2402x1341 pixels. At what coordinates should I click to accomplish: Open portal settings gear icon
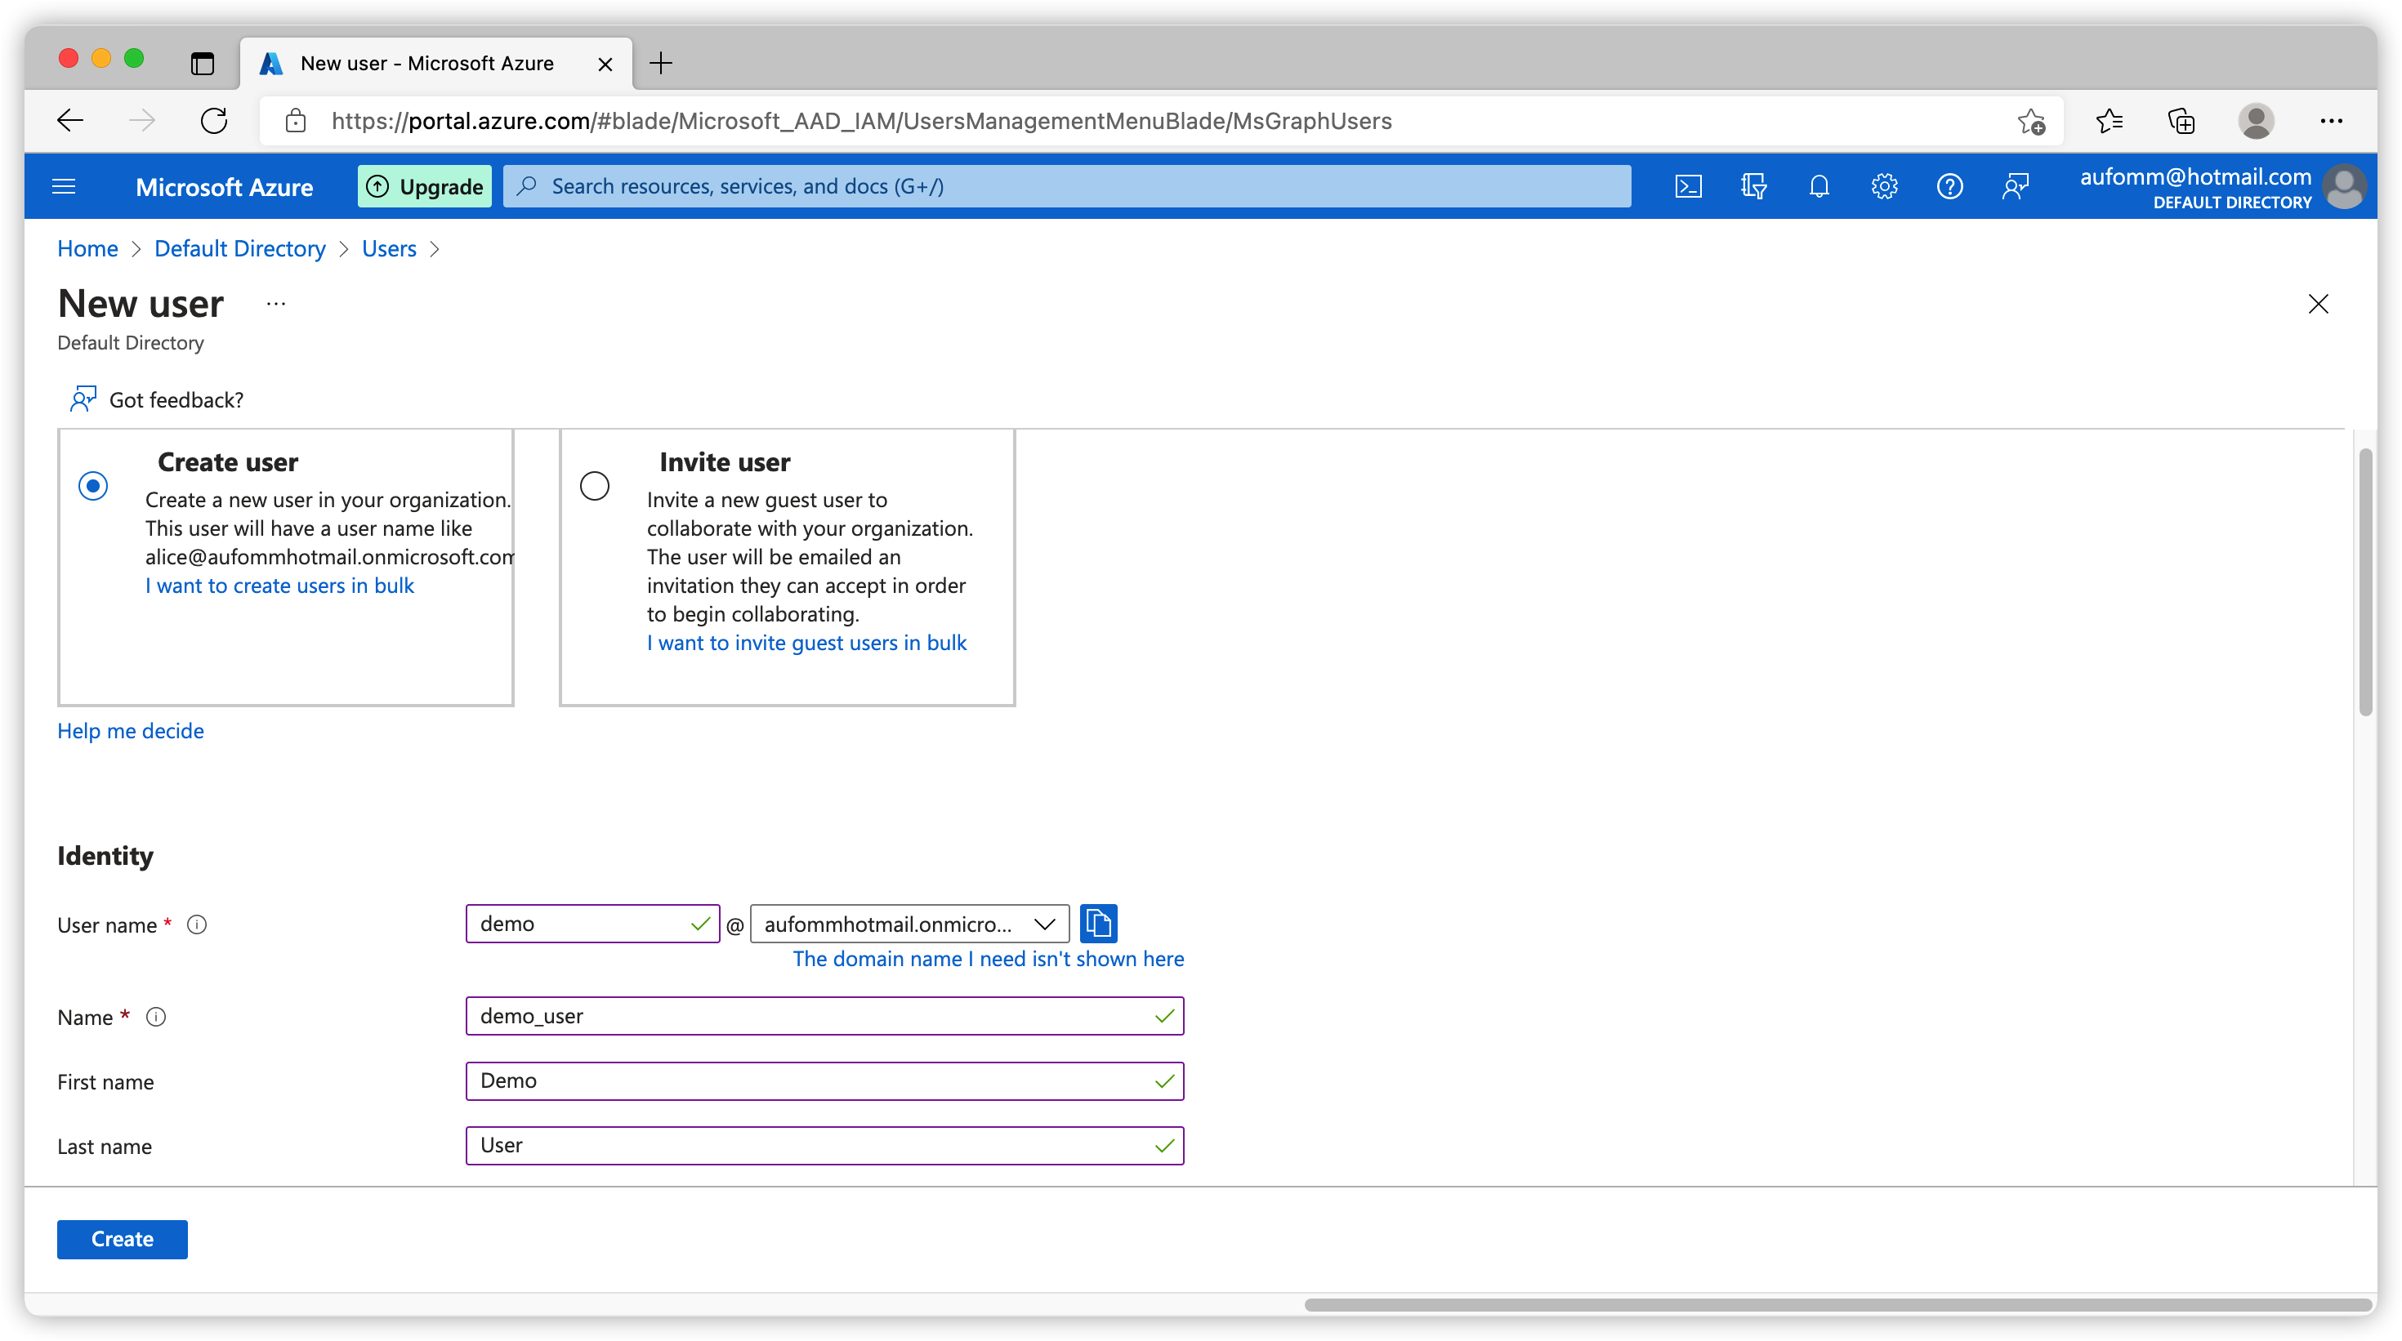tap(1883, 186)
